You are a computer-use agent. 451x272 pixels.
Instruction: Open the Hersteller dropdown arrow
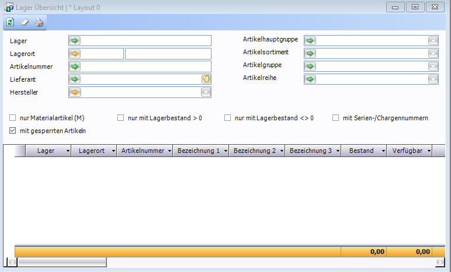click(206, 92)
